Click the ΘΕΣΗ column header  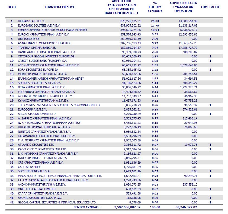(x=11, y=7)
